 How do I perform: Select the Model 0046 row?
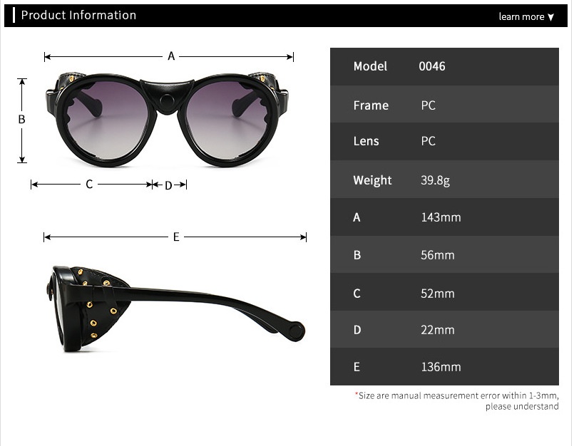(444, 66)
